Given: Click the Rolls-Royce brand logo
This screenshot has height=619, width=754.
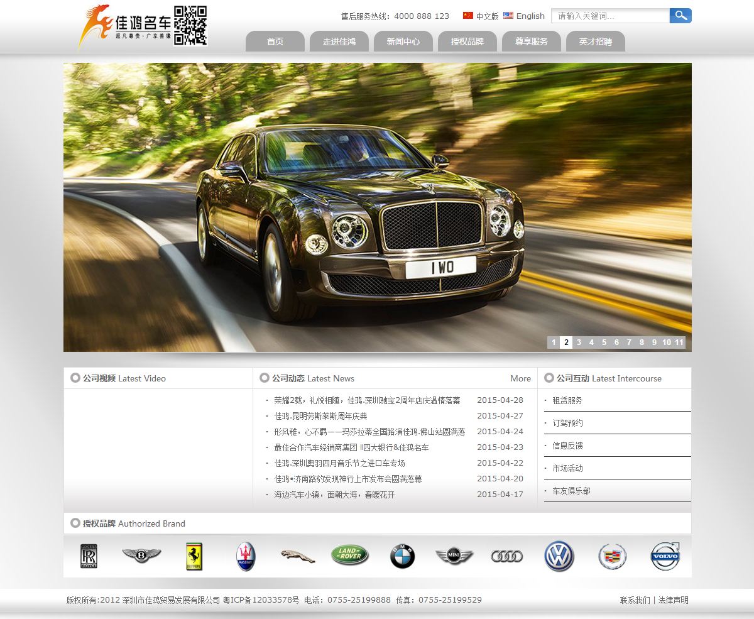Looking at the screenshot, I should 89,556.
